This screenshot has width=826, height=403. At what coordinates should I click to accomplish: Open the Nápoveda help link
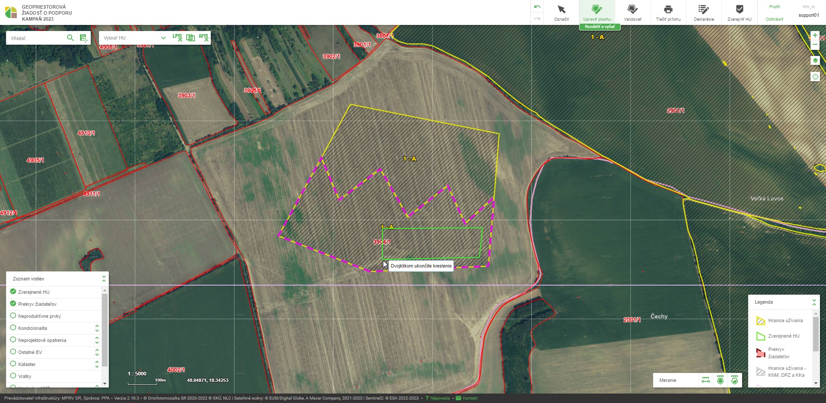(440, 398)
